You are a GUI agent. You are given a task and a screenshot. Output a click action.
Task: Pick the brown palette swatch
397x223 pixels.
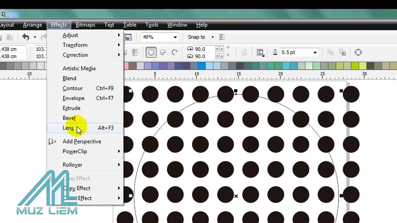coord(132,66)
